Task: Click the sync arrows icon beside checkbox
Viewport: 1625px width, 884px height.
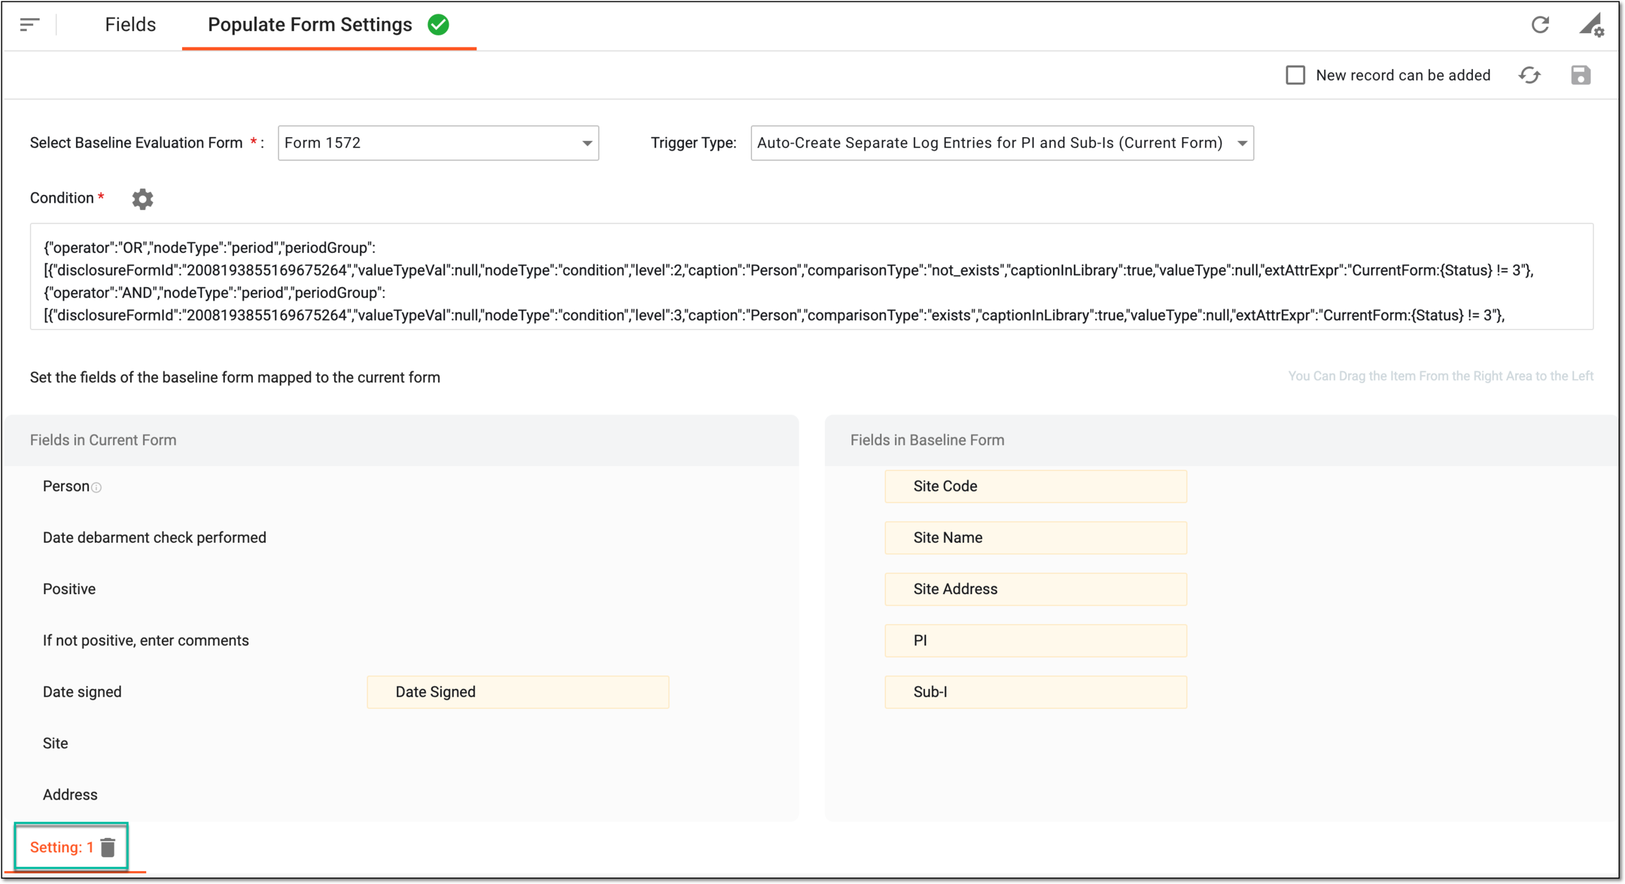Action: (x=1529, y=75)
